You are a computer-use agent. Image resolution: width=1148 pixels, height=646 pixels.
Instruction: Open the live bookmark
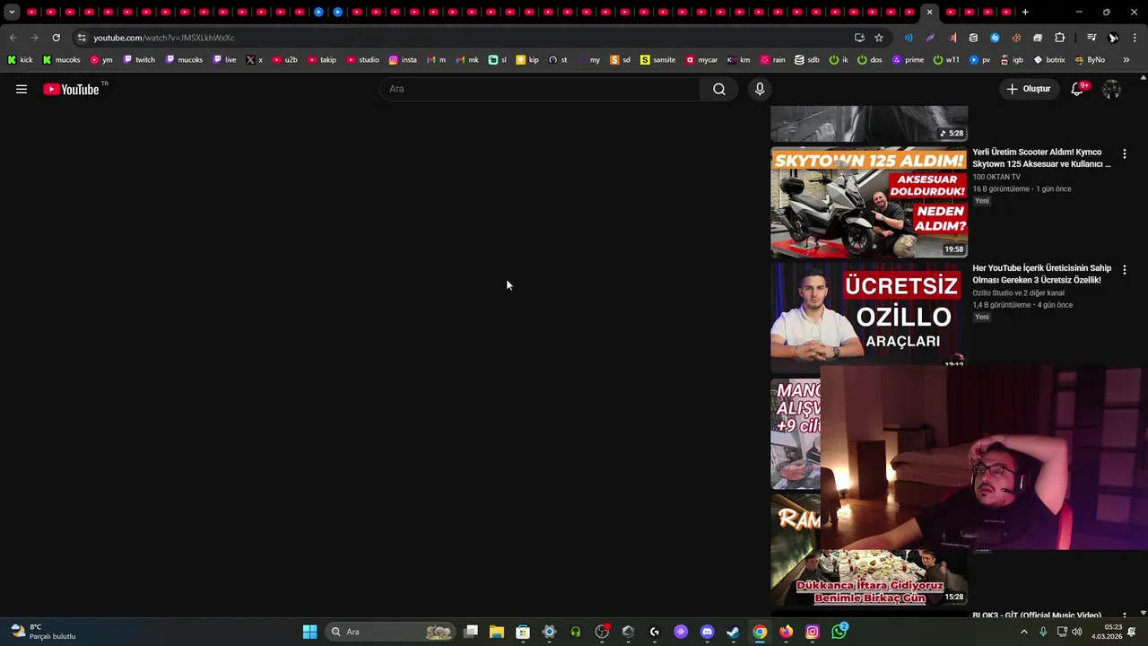point(225,60)
